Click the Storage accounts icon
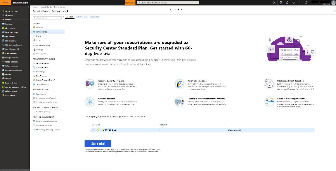Viewport: 336px width, 171px height. coord(3,58)
